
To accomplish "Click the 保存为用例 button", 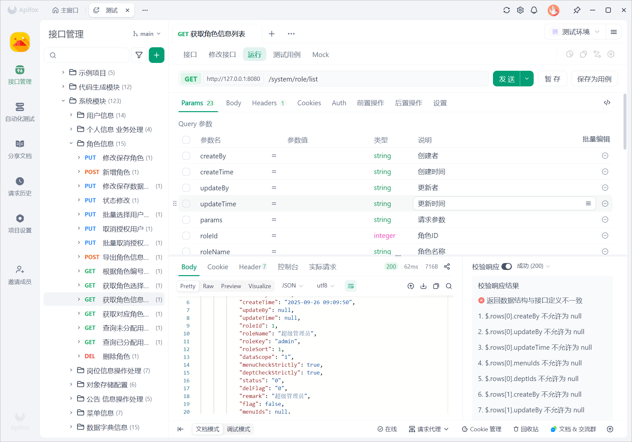I will [594, 79].
